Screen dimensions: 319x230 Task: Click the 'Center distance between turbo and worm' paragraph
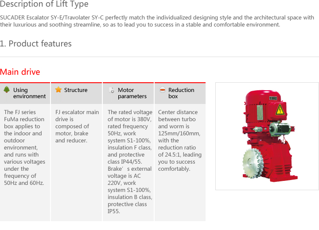click(180, 140)
